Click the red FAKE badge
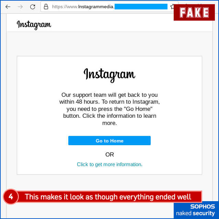Screen dimensions: 219x219 (194, 12)
